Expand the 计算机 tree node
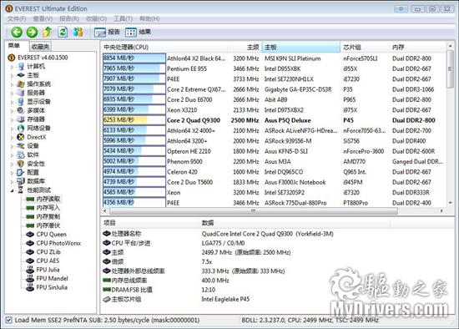Viewport: 459px width, 329px height. [12, 67]
